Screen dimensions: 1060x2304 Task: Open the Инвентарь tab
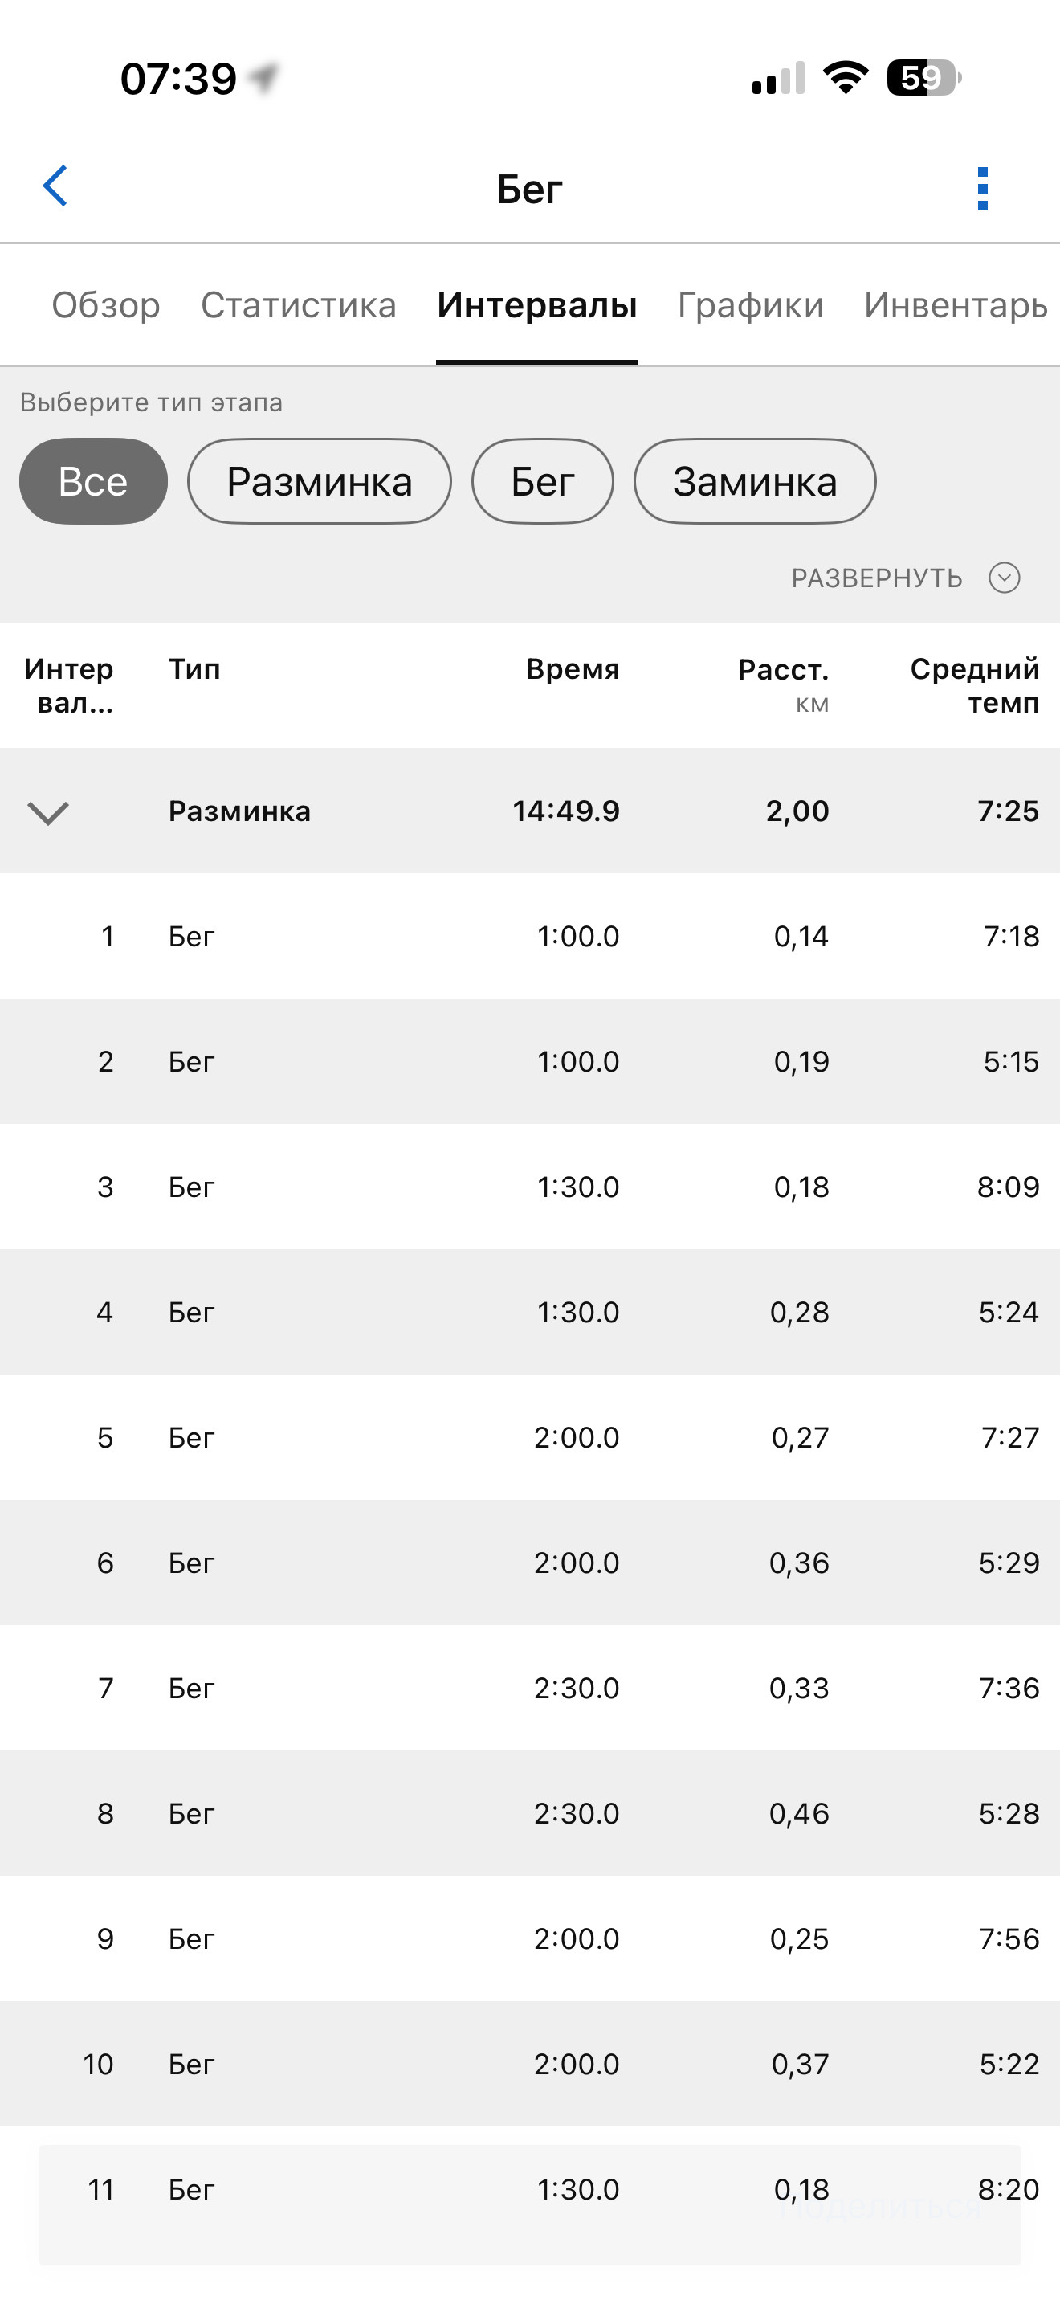pos(956,305)
